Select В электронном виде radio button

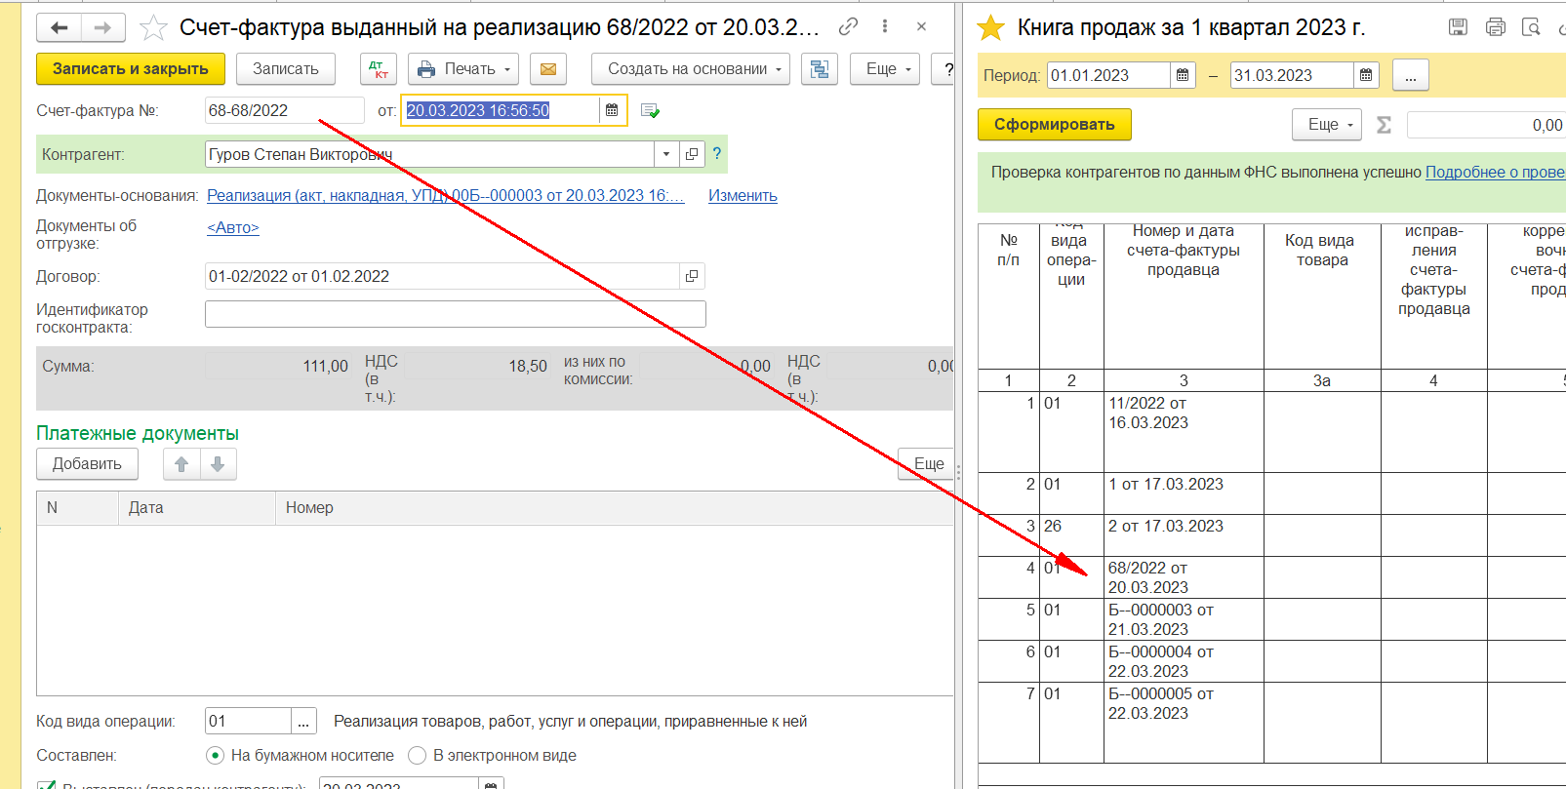click(418, 756)
